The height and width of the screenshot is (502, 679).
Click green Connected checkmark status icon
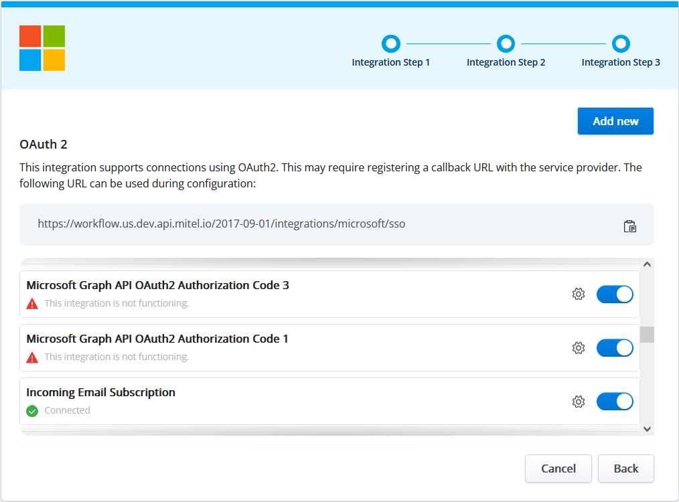click(32, 411)
